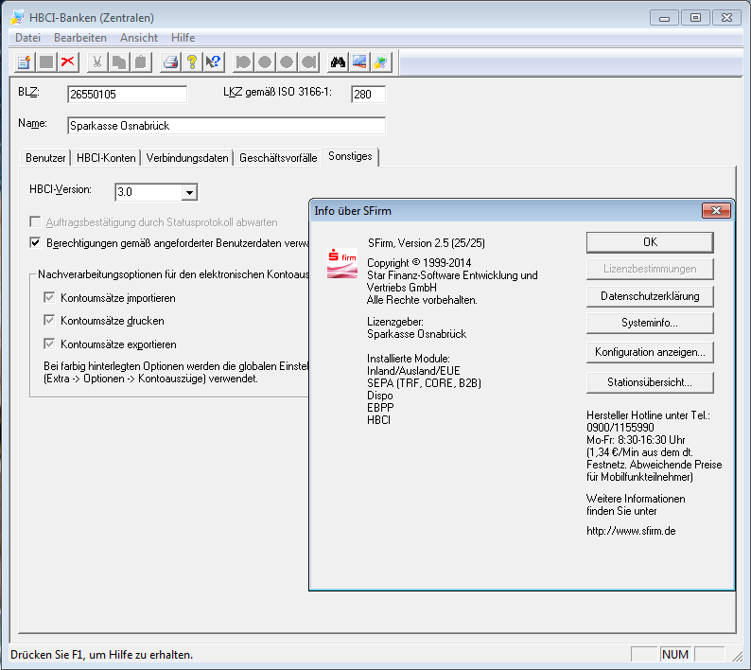Open the Datenschutzerklärung button
Screen dimensions: 751x670
(x=650, y=296)
